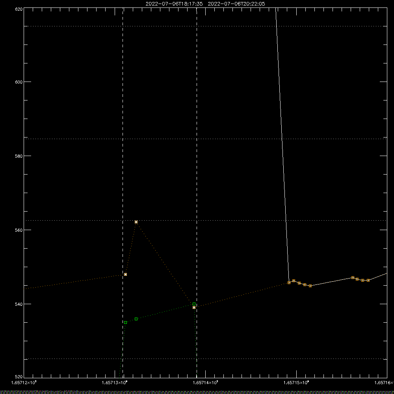Viewport: 394px width, 394px height.
Task: Select the orange marker just below green 540 square
Action: tap(194, 308)
